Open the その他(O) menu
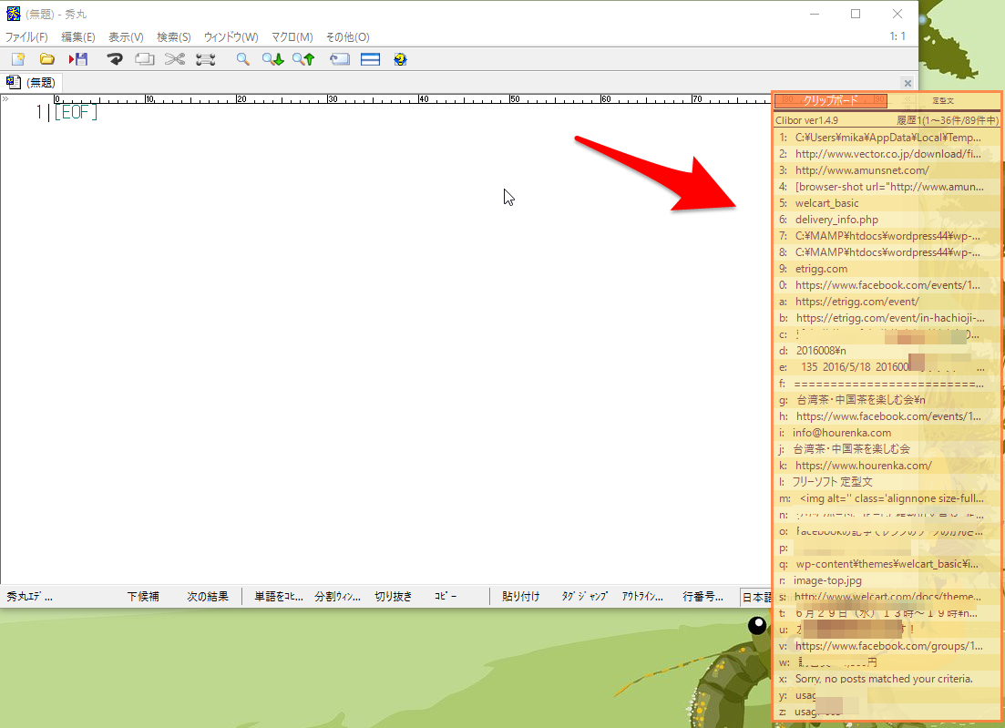 347,37
